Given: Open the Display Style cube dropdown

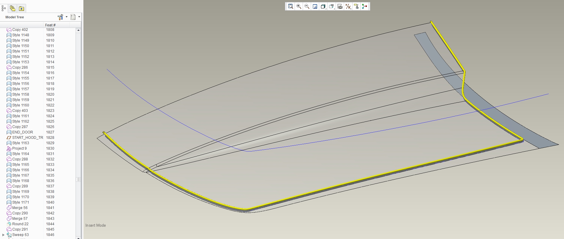Looking at the screenshot, I should tap(323, 6).
